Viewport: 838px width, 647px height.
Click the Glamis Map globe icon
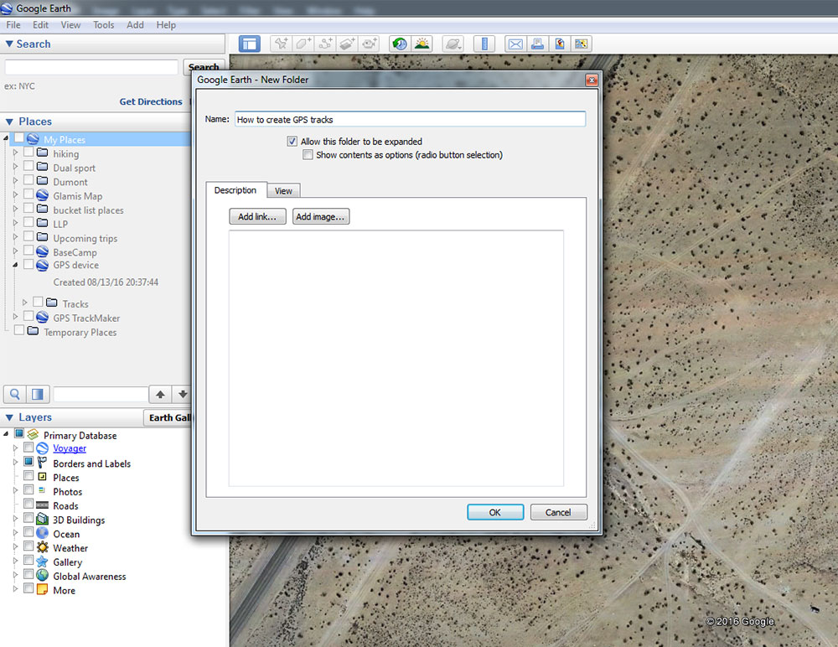pos(42,195)
